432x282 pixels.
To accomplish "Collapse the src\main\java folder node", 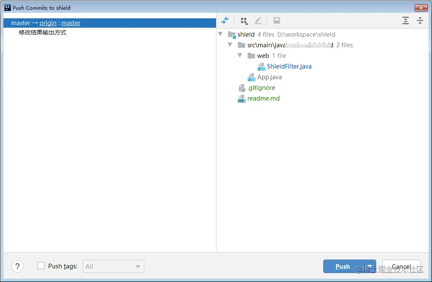I will click(230, 45).
